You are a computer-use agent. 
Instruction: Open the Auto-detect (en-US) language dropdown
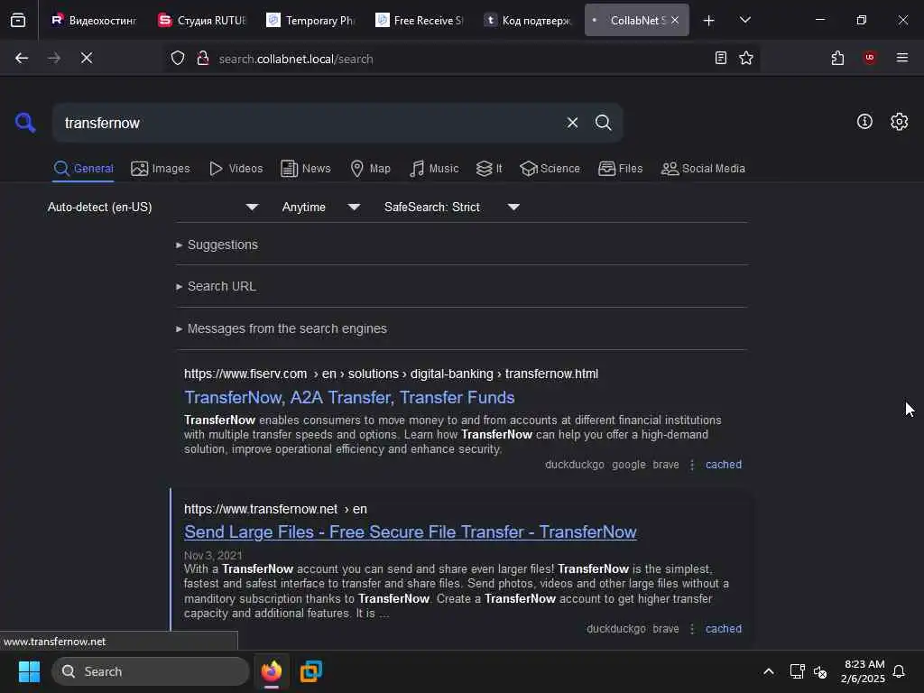pyautogui.click(x=152, y=207)
